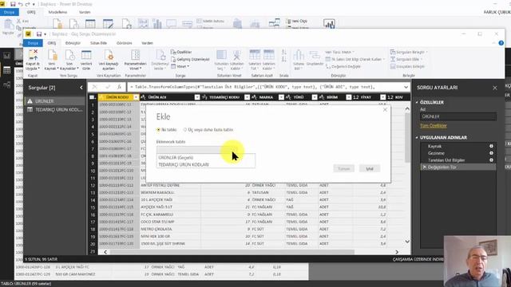Open TEDARİKÇİ KODU column filter dropdown
This screenshot has width=511, height=287.
click(247, 97)
